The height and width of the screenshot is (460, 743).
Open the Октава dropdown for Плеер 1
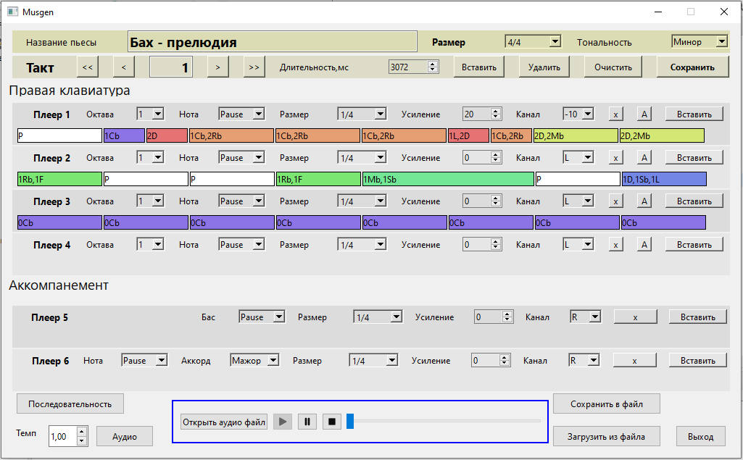[x=150, y=114]
